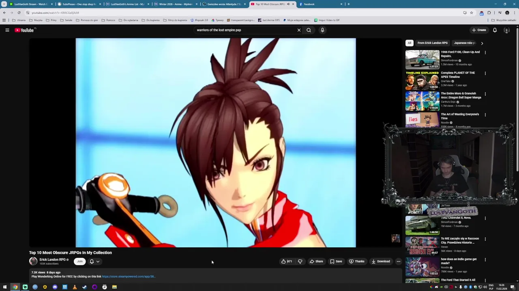This screenshot has width=519, height=291.
Task: Open options for To NIE zaczęło się w Raccoon City
Action: [x=485, y=239]
